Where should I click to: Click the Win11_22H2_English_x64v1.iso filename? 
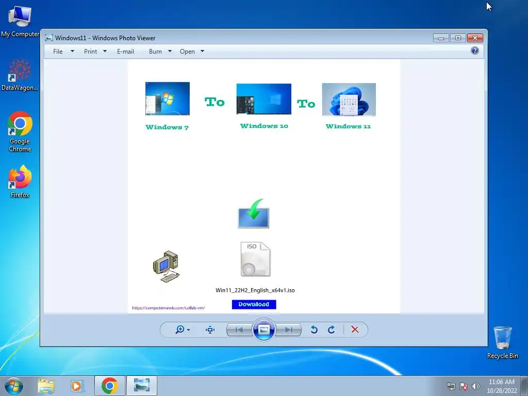point(255,290)
